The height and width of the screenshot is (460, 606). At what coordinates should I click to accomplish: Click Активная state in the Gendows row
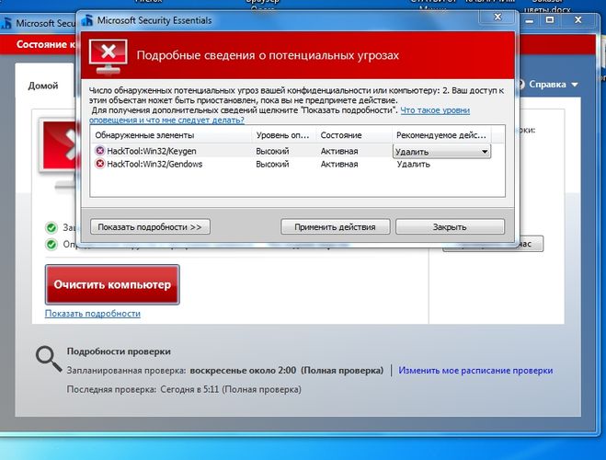click(x=339, y=165)
